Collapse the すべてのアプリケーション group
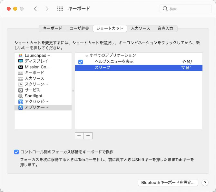Image resolution: width=216 pixels, height=192 pixels. coord(87,56)
